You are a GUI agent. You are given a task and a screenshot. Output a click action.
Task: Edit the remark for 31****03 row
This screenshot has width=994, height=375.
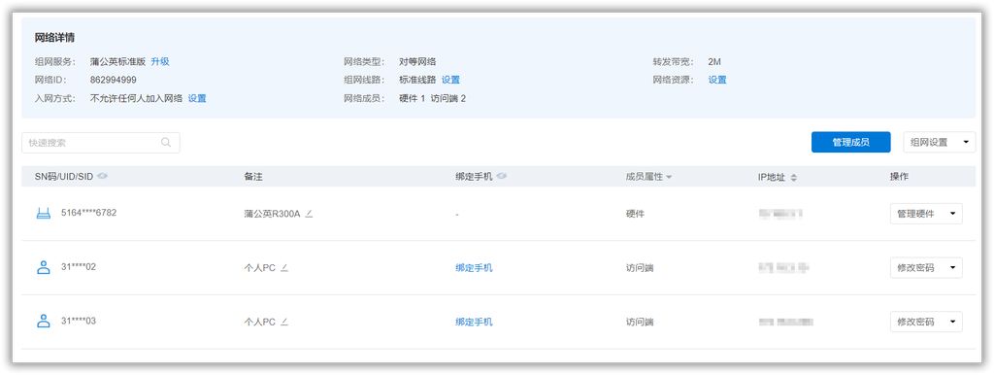pyautogui.click(x=284, y=322)
